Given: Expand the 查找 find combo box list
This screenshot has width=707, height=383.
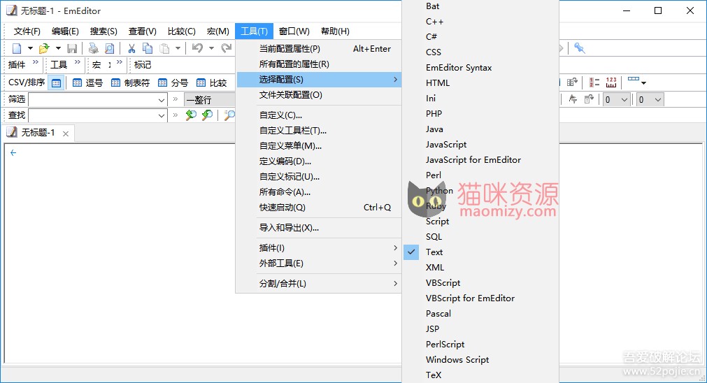Looking at the screenshot, I should [x=162, y=116].
